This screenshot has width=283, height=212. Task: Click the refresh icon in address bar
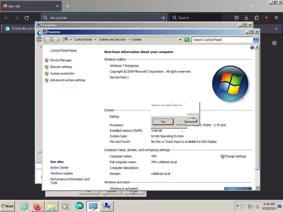click(187, 40)
